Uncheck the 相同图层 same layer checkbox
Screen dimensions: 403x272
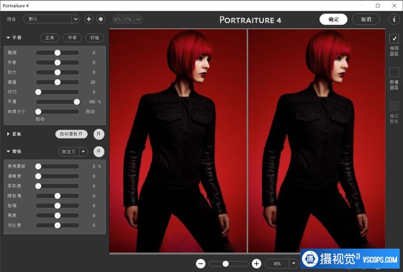394,39
